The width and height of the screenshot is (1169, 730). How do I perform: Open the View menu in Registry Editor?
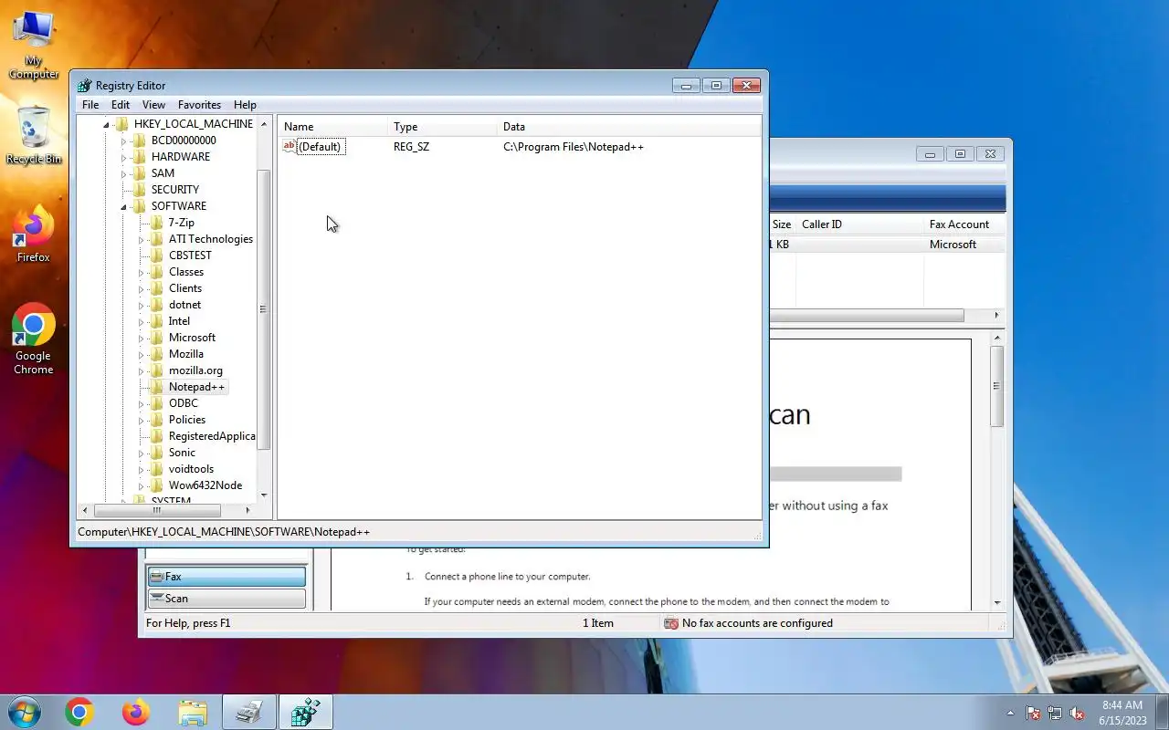tap(153, 105)
